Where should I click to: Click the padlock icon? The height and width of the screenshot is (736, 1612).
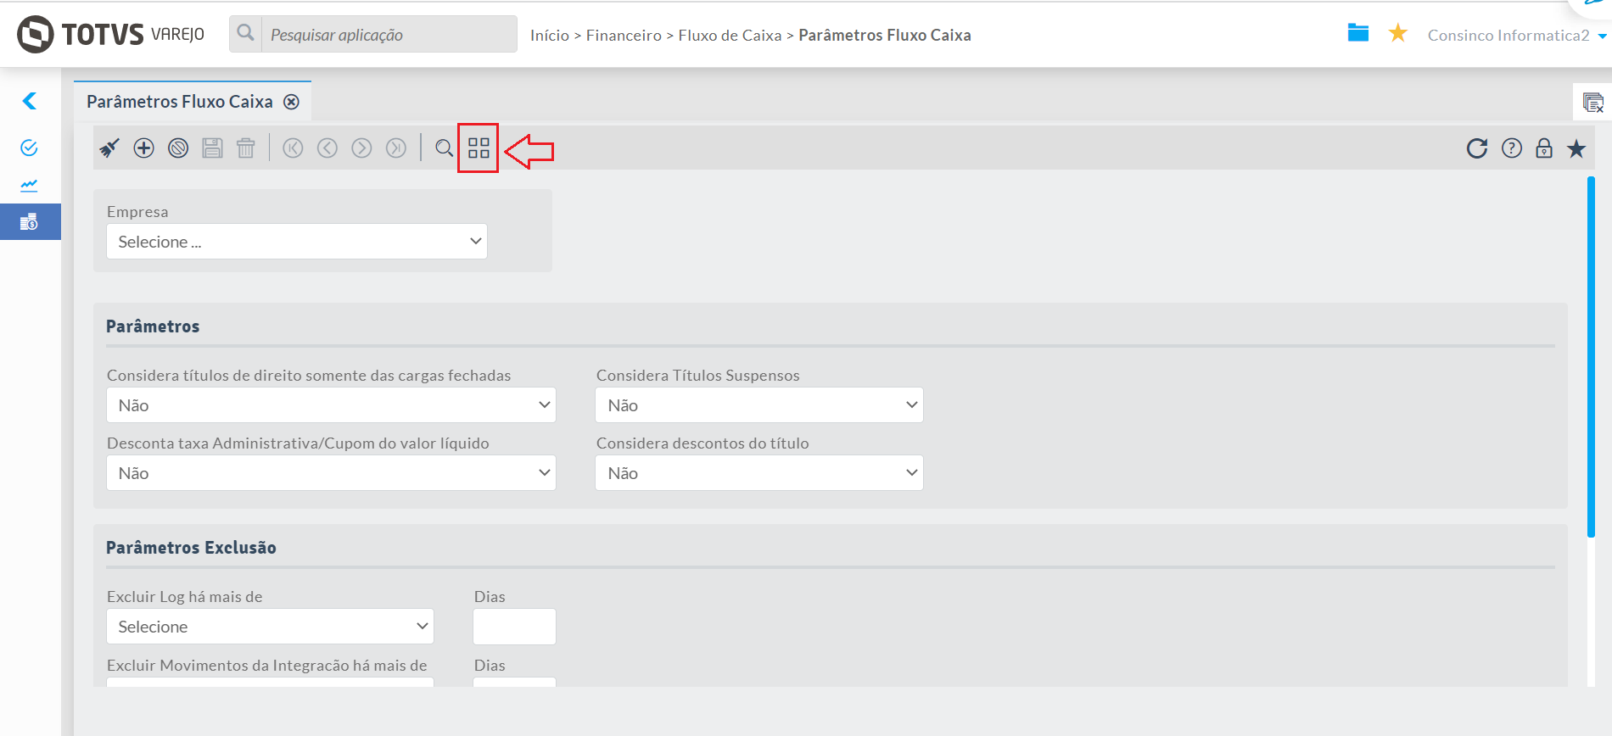[1544, 148]
